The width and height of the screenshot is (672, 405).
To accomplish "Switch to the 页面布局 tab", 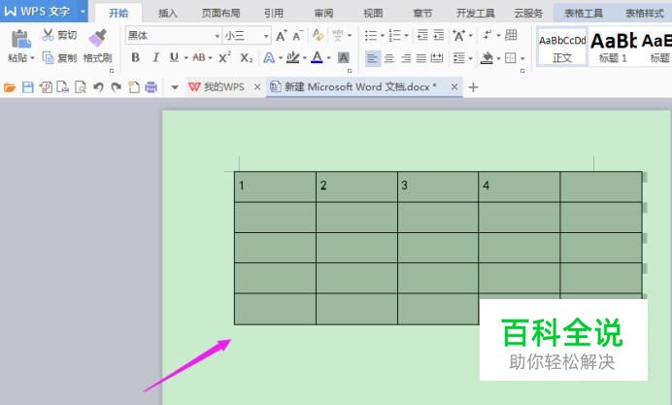I will (x=221, y=14).
